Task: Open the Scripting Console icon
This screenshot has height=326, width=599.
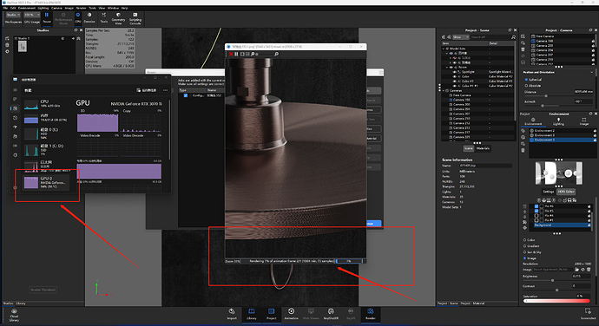Action: pyautogui.click(x=135, y=18)
